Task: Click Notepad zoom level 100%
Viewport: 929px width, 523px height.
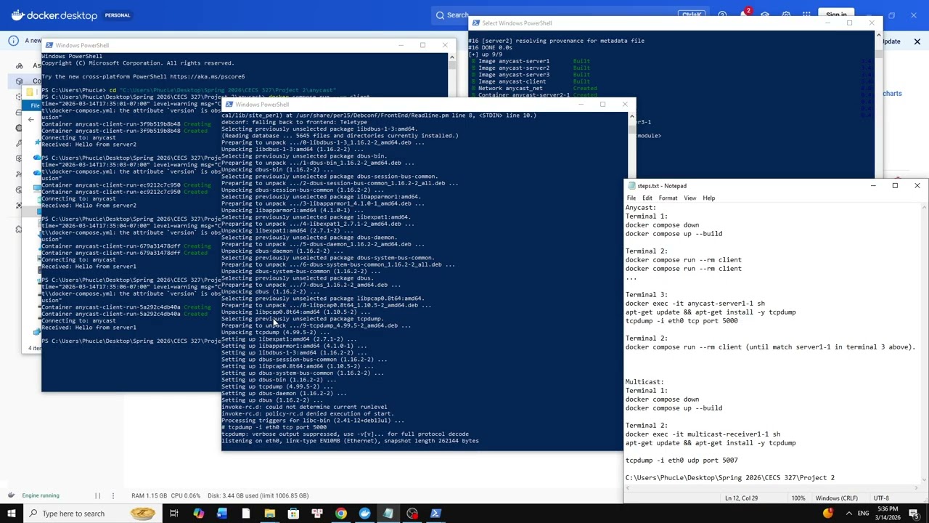Action: click(798, 498)
